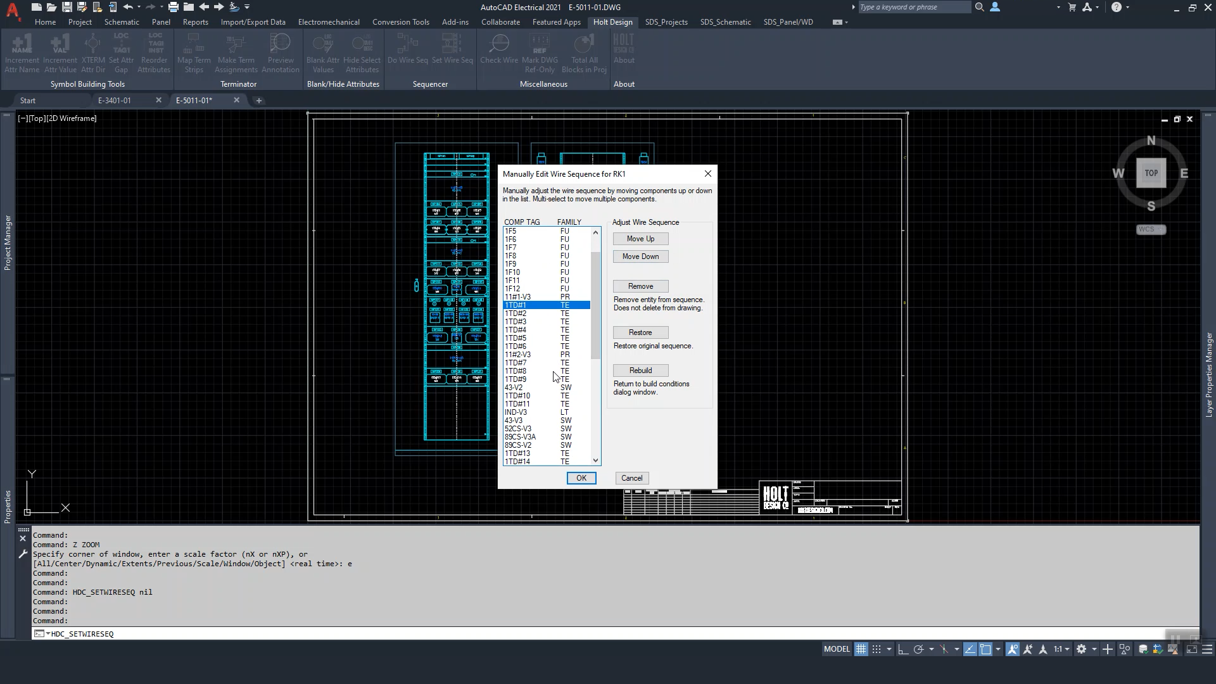Click the workspace switching gear icon
Image resolution: width=1216 pixels, height=684 pixels.
tap(1081, 649)
